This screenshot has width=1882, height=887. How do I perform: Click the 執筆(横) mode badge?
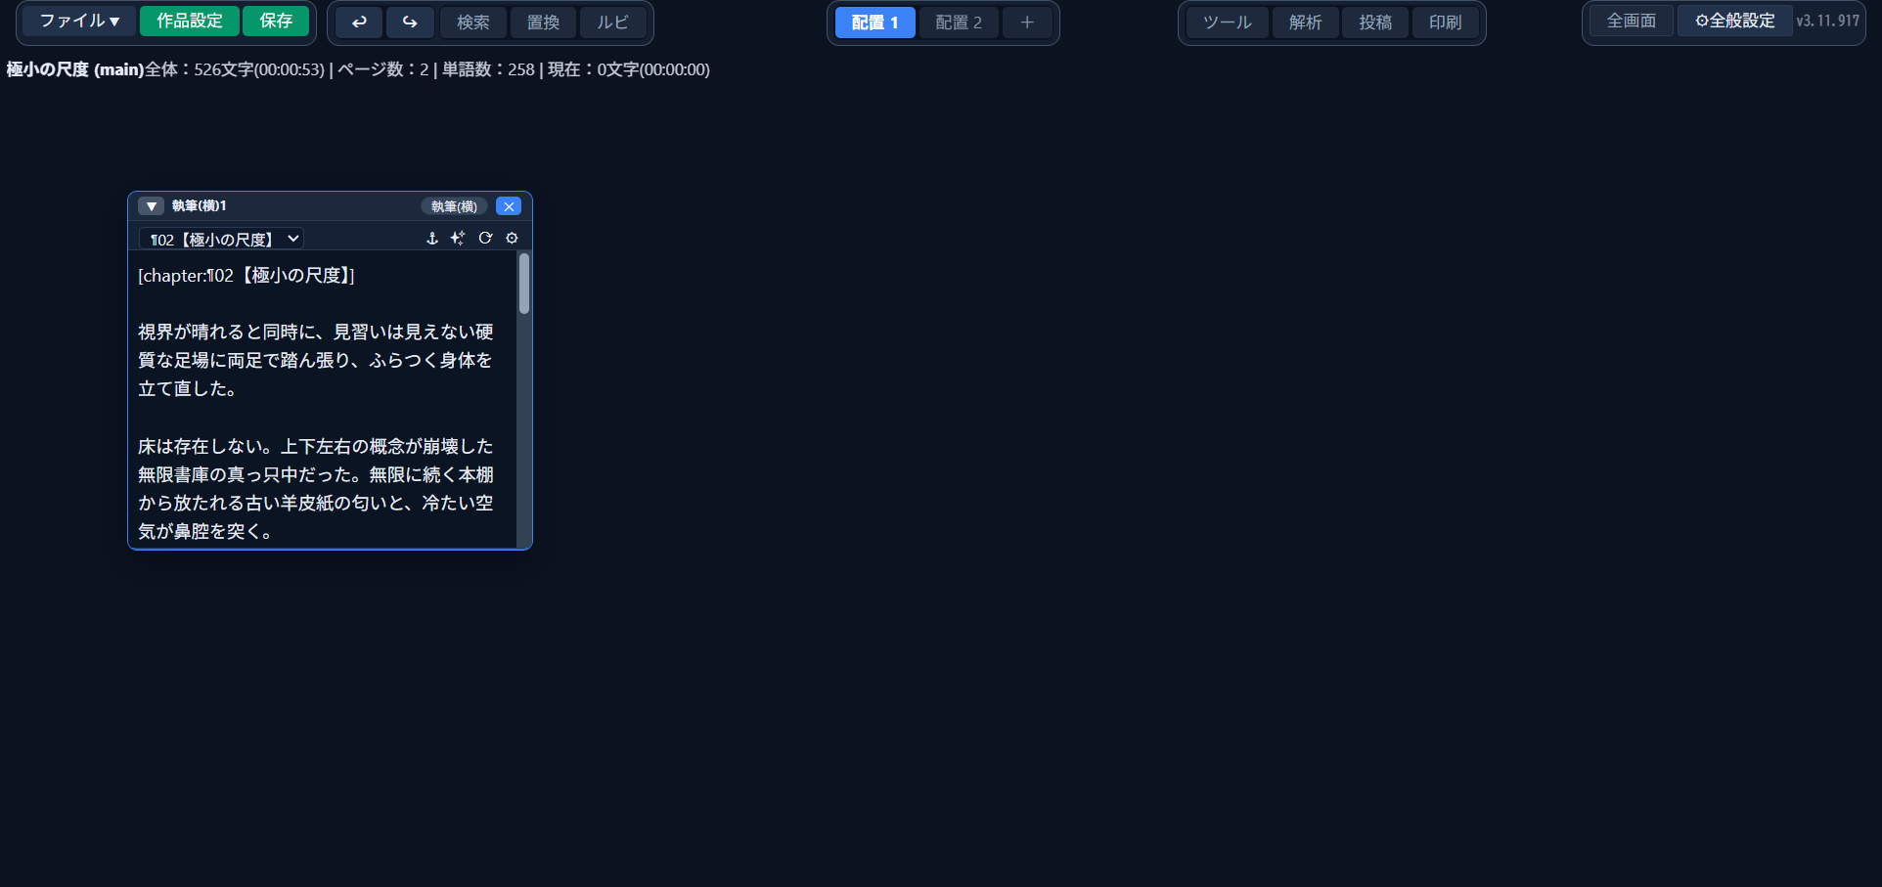[455, 206]
